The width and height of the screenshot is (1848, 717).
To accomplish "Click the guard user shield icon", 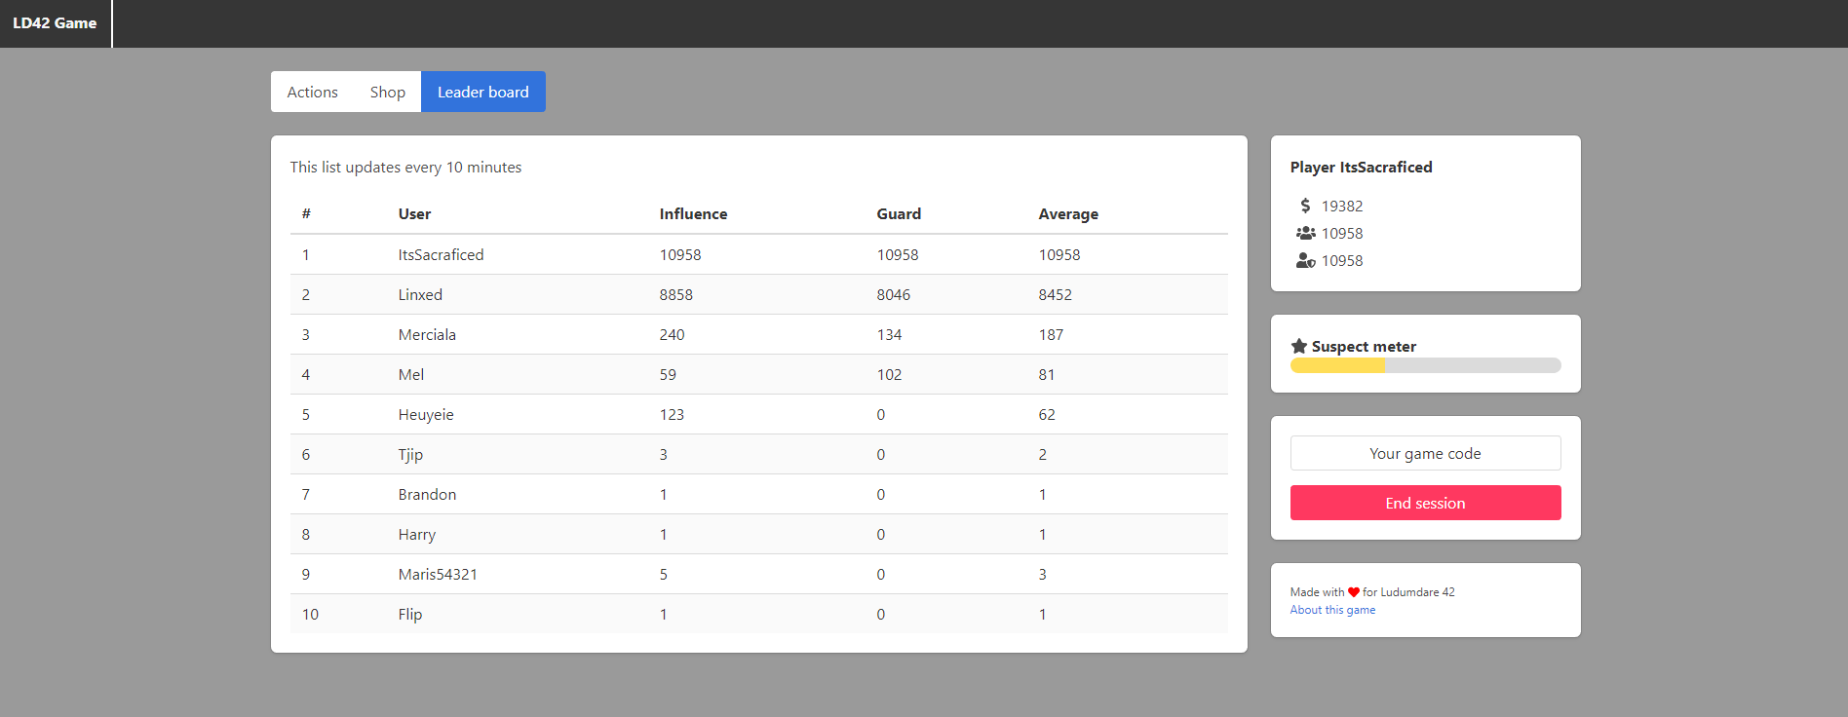I will tap(1305, 260).
